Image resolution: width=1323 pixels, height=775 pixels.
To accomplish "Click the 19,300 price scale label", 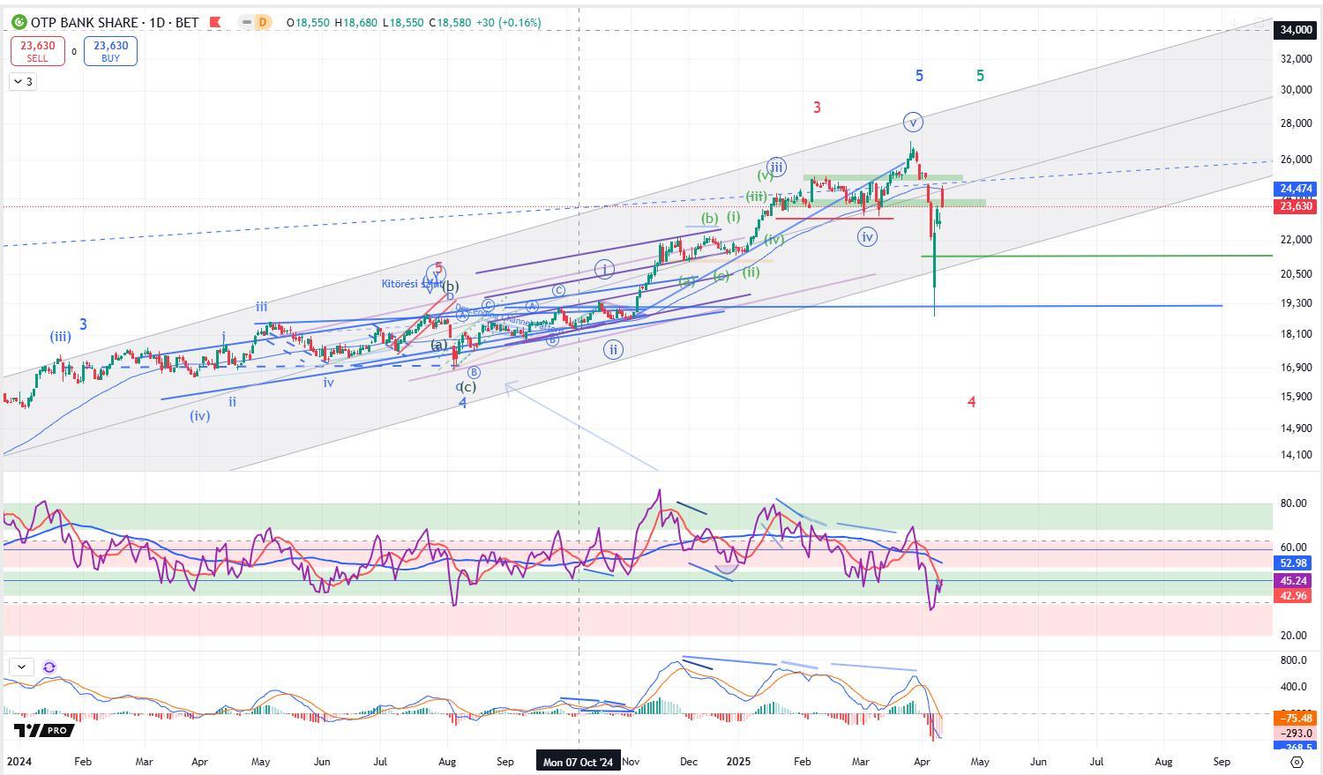I will click(x=1296, y=303).
